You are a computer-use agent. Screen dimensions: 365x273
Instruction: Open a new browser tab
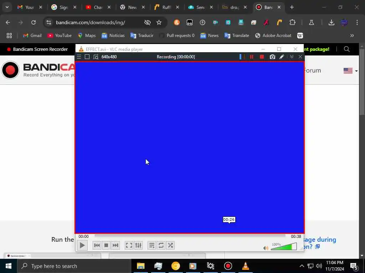click(x=292, y=7)
